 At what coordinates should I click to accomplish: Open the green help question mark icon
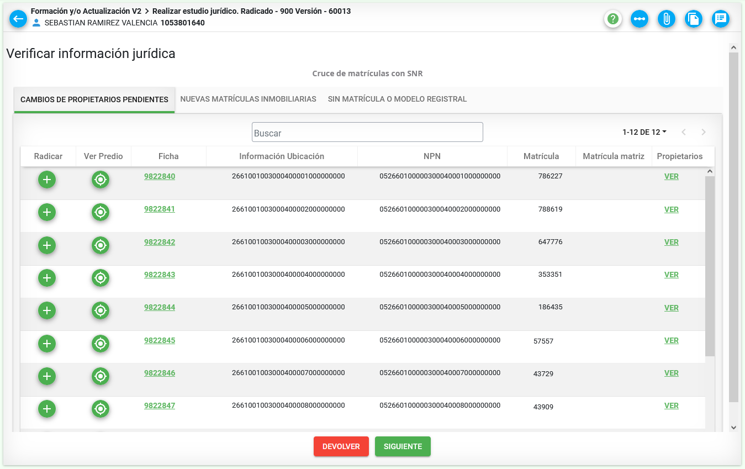(x=612, y=19)
